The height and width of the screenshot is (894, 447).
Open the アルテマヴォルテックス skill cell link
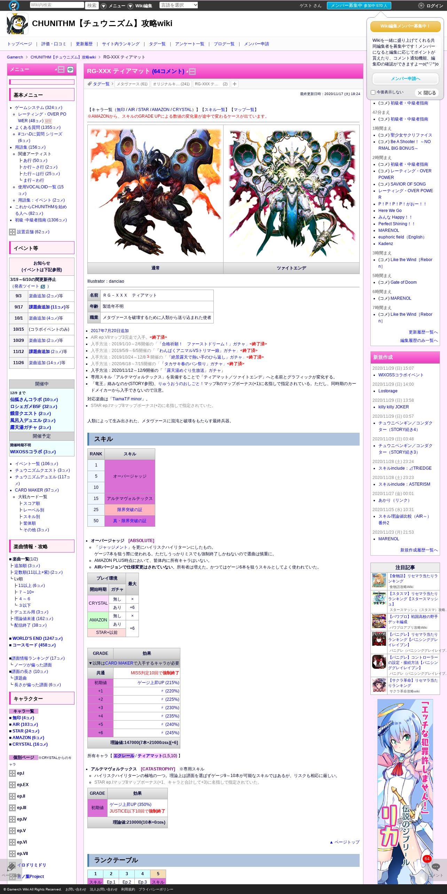tap(130, 499)
